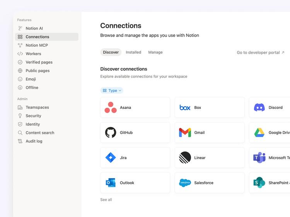Click the 'Identity' sidebar label
290x217 pixels.
[33, 124]
